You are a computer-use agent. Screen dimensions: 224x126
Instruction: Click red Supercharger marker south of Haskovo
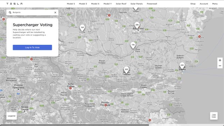pyautogui.click(x=150, y=120)
